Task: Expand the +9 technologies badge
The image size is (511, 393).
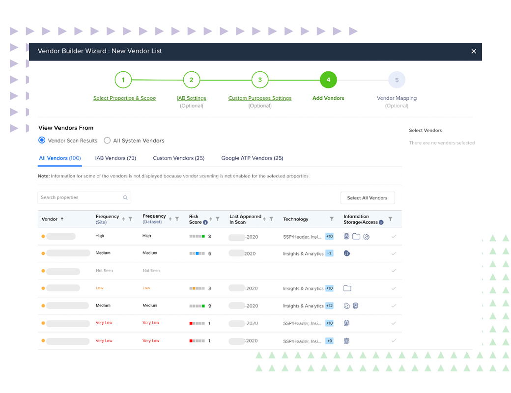Action: click(330, 341)
